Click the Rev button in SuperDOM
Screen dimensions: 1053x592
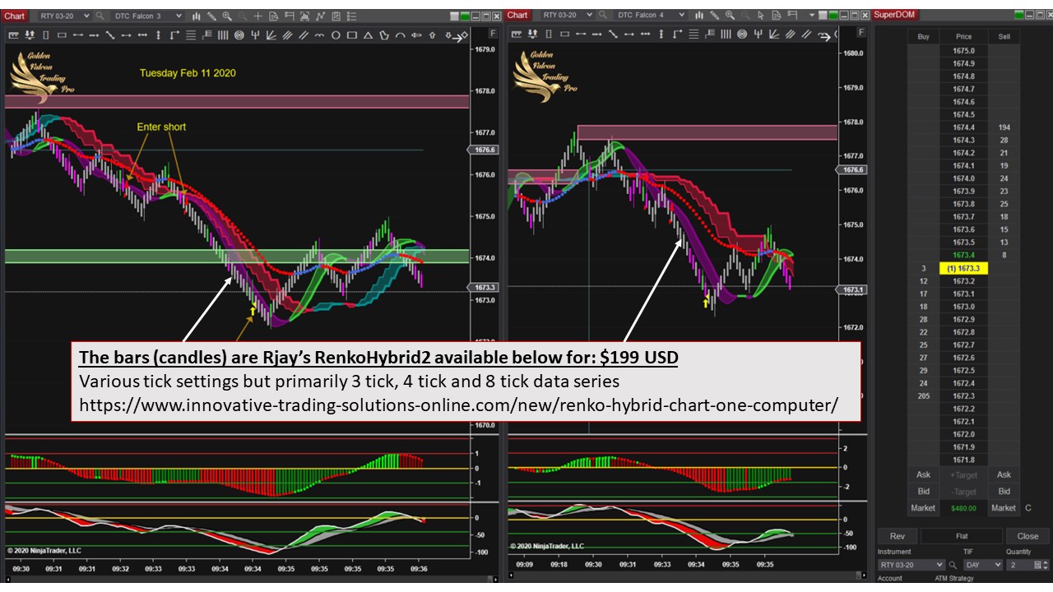[x=898, y=536]
